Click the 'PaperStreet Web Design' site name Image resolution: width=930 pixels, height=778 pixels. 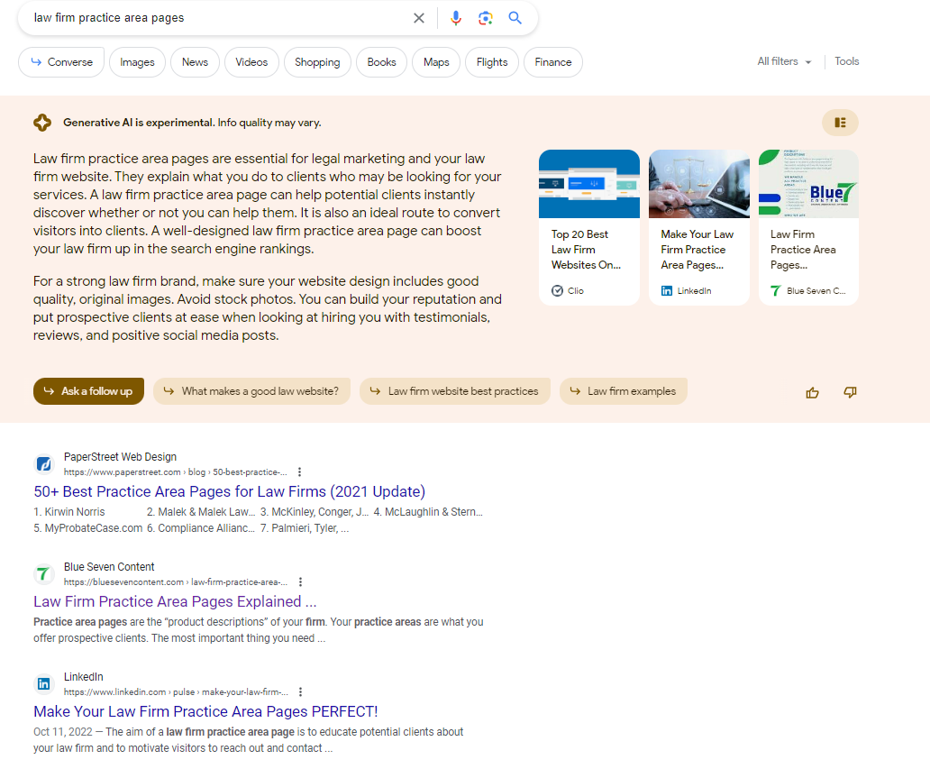121,456
